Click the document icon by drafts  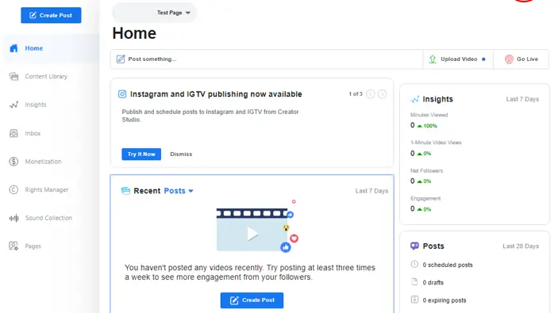click(x=414, y=282)
